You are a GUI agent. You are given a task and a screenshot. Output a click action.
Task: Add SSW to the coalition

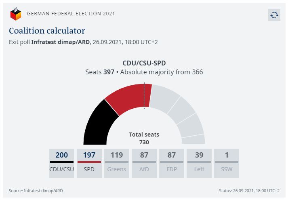pyautogui.click(x=227, y=163)
